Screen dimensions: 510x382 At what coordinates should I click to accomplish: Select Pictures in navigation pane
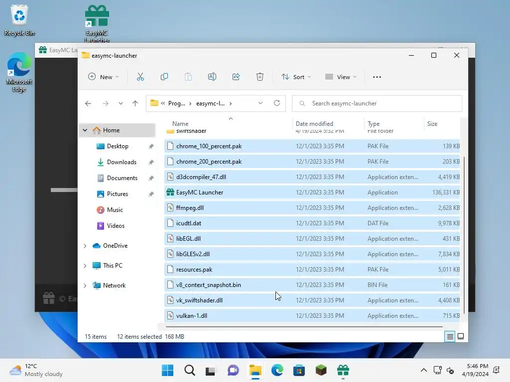coord(118,194)
